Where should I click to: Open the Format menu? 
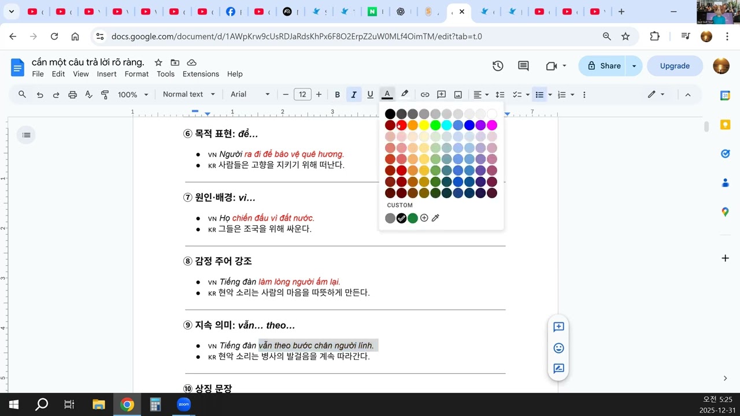tap(136, 74)
